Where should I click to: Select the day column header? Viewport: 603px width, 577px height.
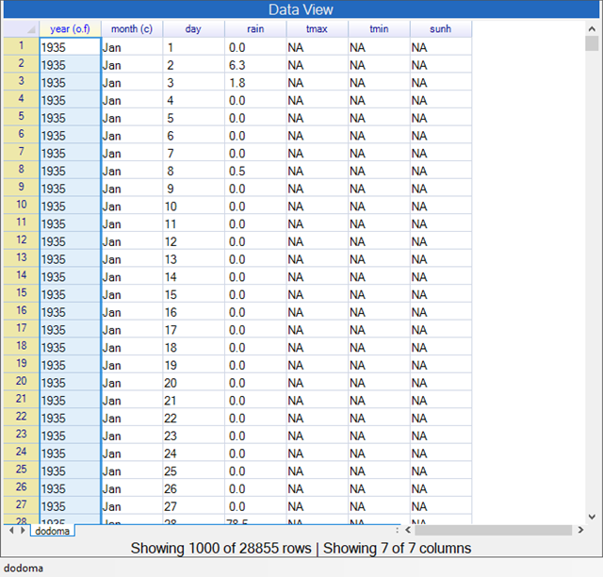click(193, 29)
